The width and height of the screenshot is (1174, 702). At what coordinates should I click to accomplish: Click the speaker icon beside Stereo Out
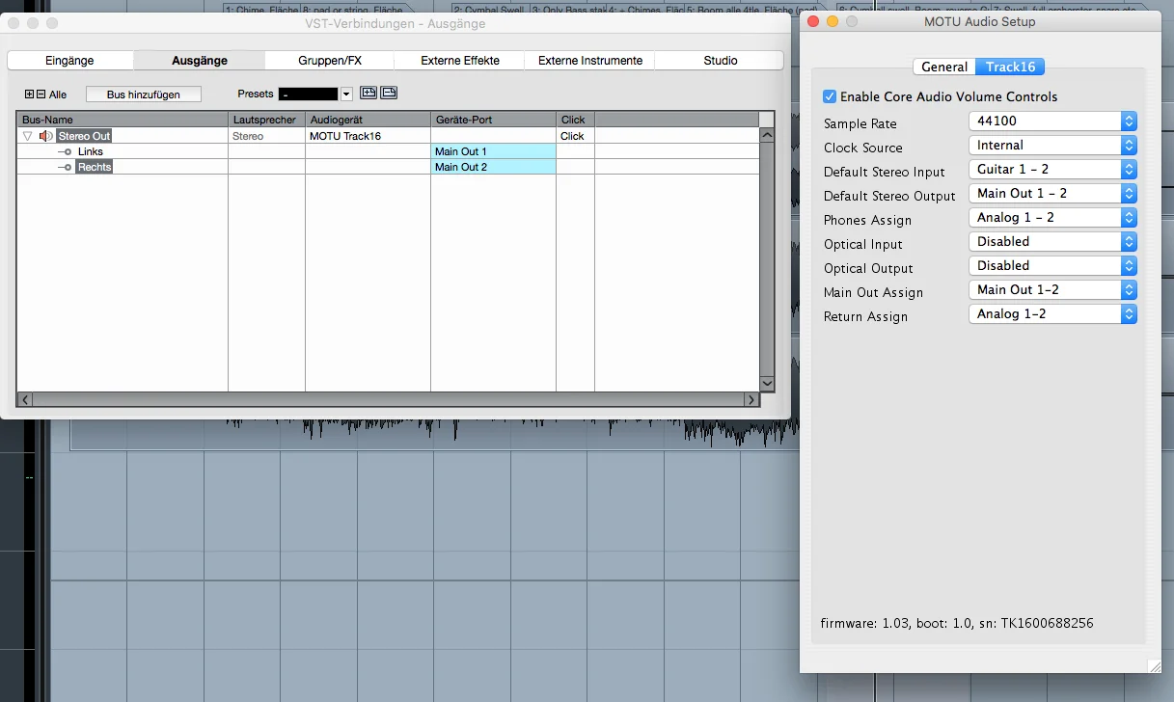pos(45,136)
